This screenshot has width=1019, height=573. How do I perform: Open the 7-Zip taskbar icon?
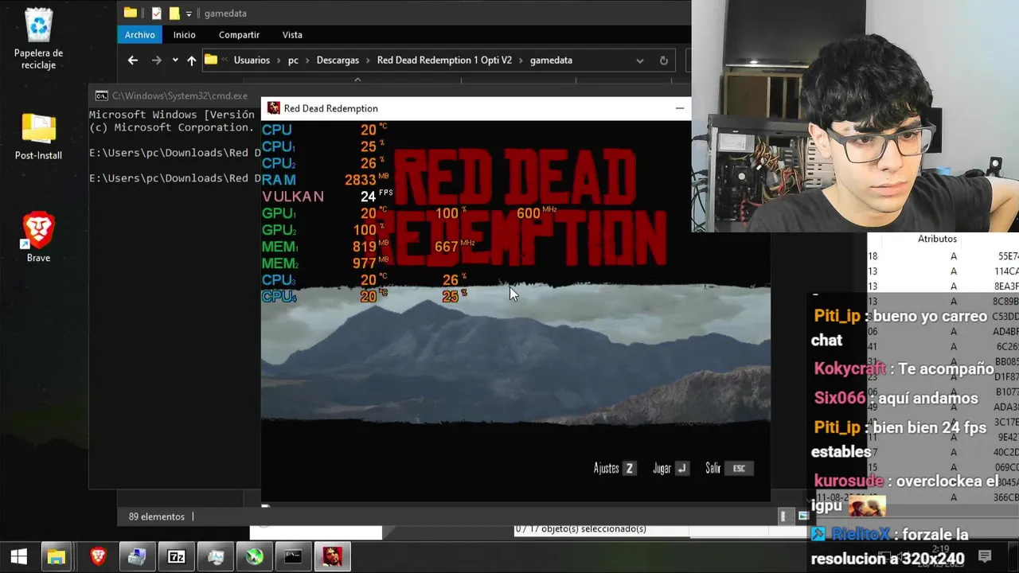176,557
